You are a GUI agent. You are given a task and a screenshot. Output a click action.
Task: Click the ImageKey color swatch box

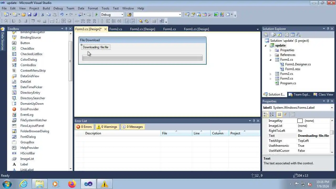point(300,121)
